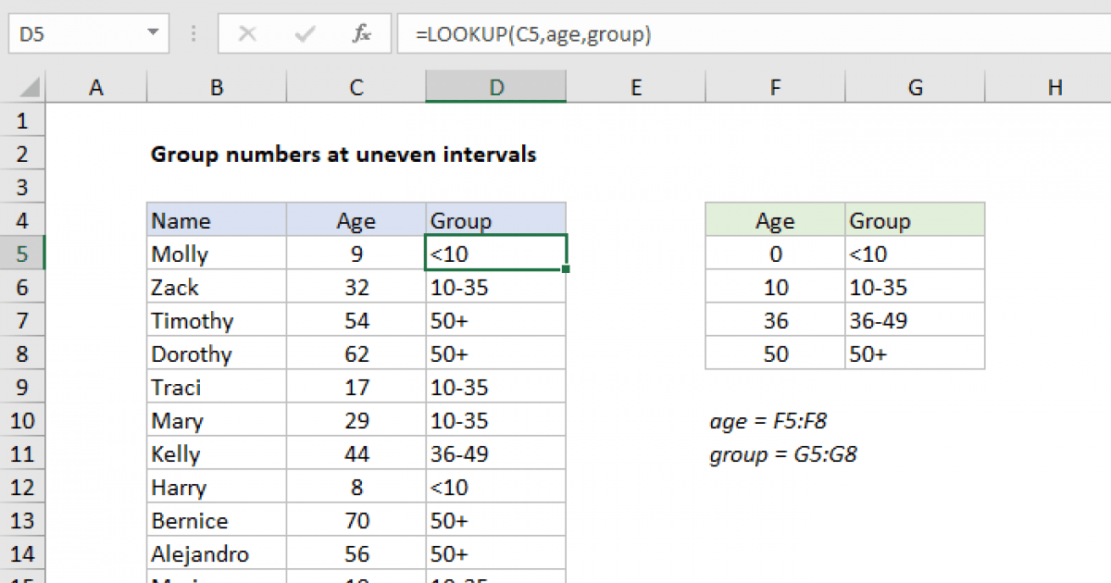Select column D header
This screenshot has width=1111, height=583.
click(496, 88)
